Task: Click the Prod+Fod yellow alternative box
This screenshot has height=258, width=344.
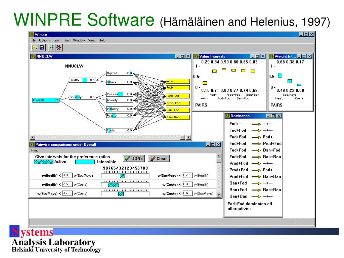Action: (178, 103)
